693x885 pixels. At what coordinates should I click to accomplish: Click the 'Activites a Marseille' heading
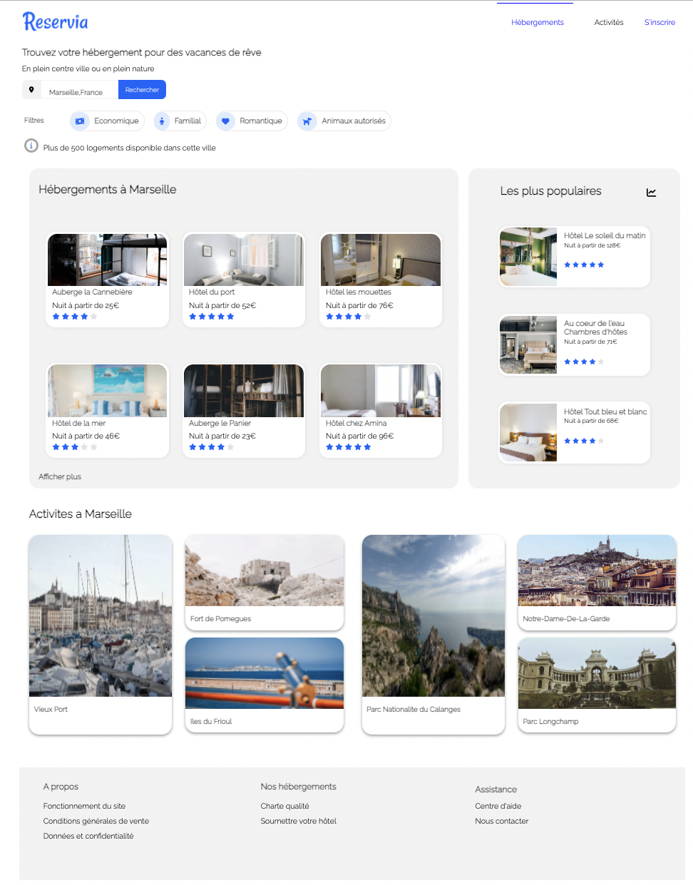(x=81, y=513)
